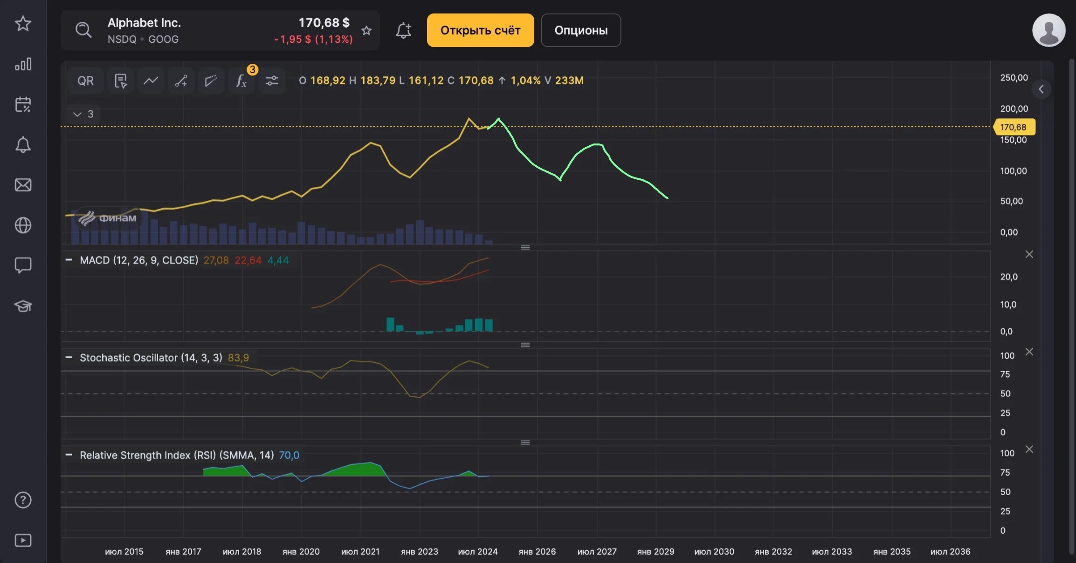Open the globe icon in sidebar
The image size is (1076, 563).
(x=23, y=225)
